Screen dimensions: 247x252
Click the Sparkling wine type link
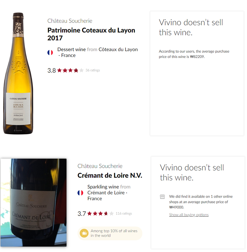point(103,187)
